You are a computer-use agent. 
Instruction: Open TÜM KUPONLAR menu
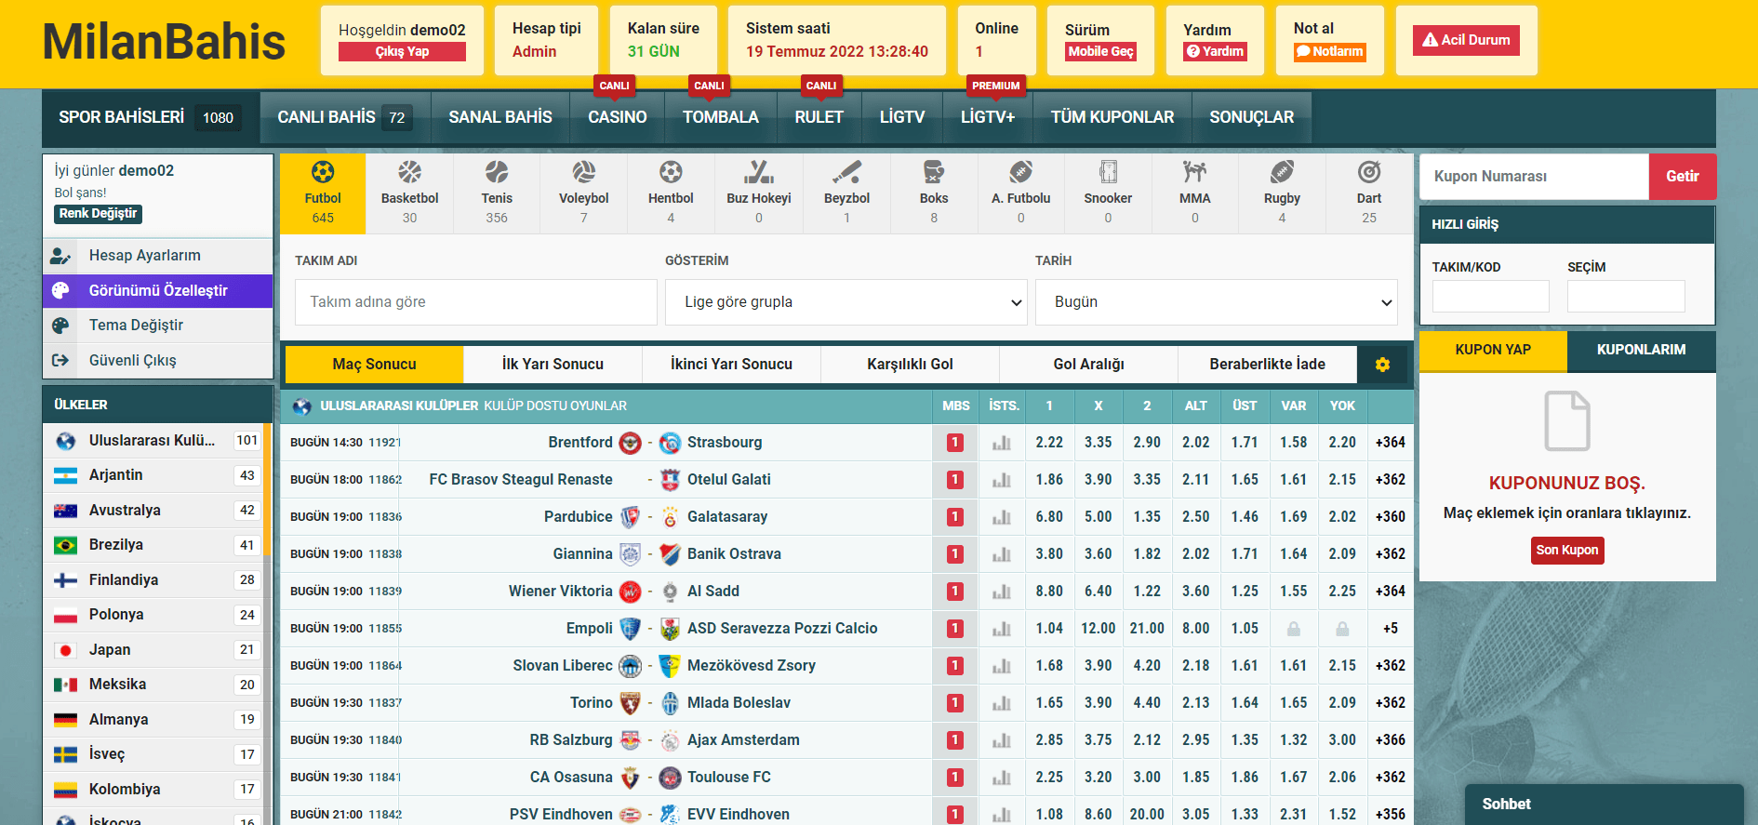[1112, 117]
